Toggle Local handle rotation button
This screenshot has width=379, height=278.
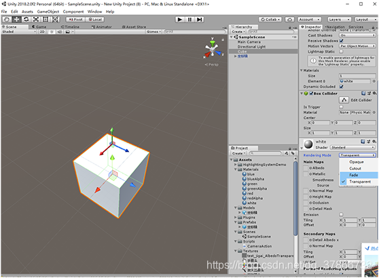pyautogui.click(x=95, y=20)
